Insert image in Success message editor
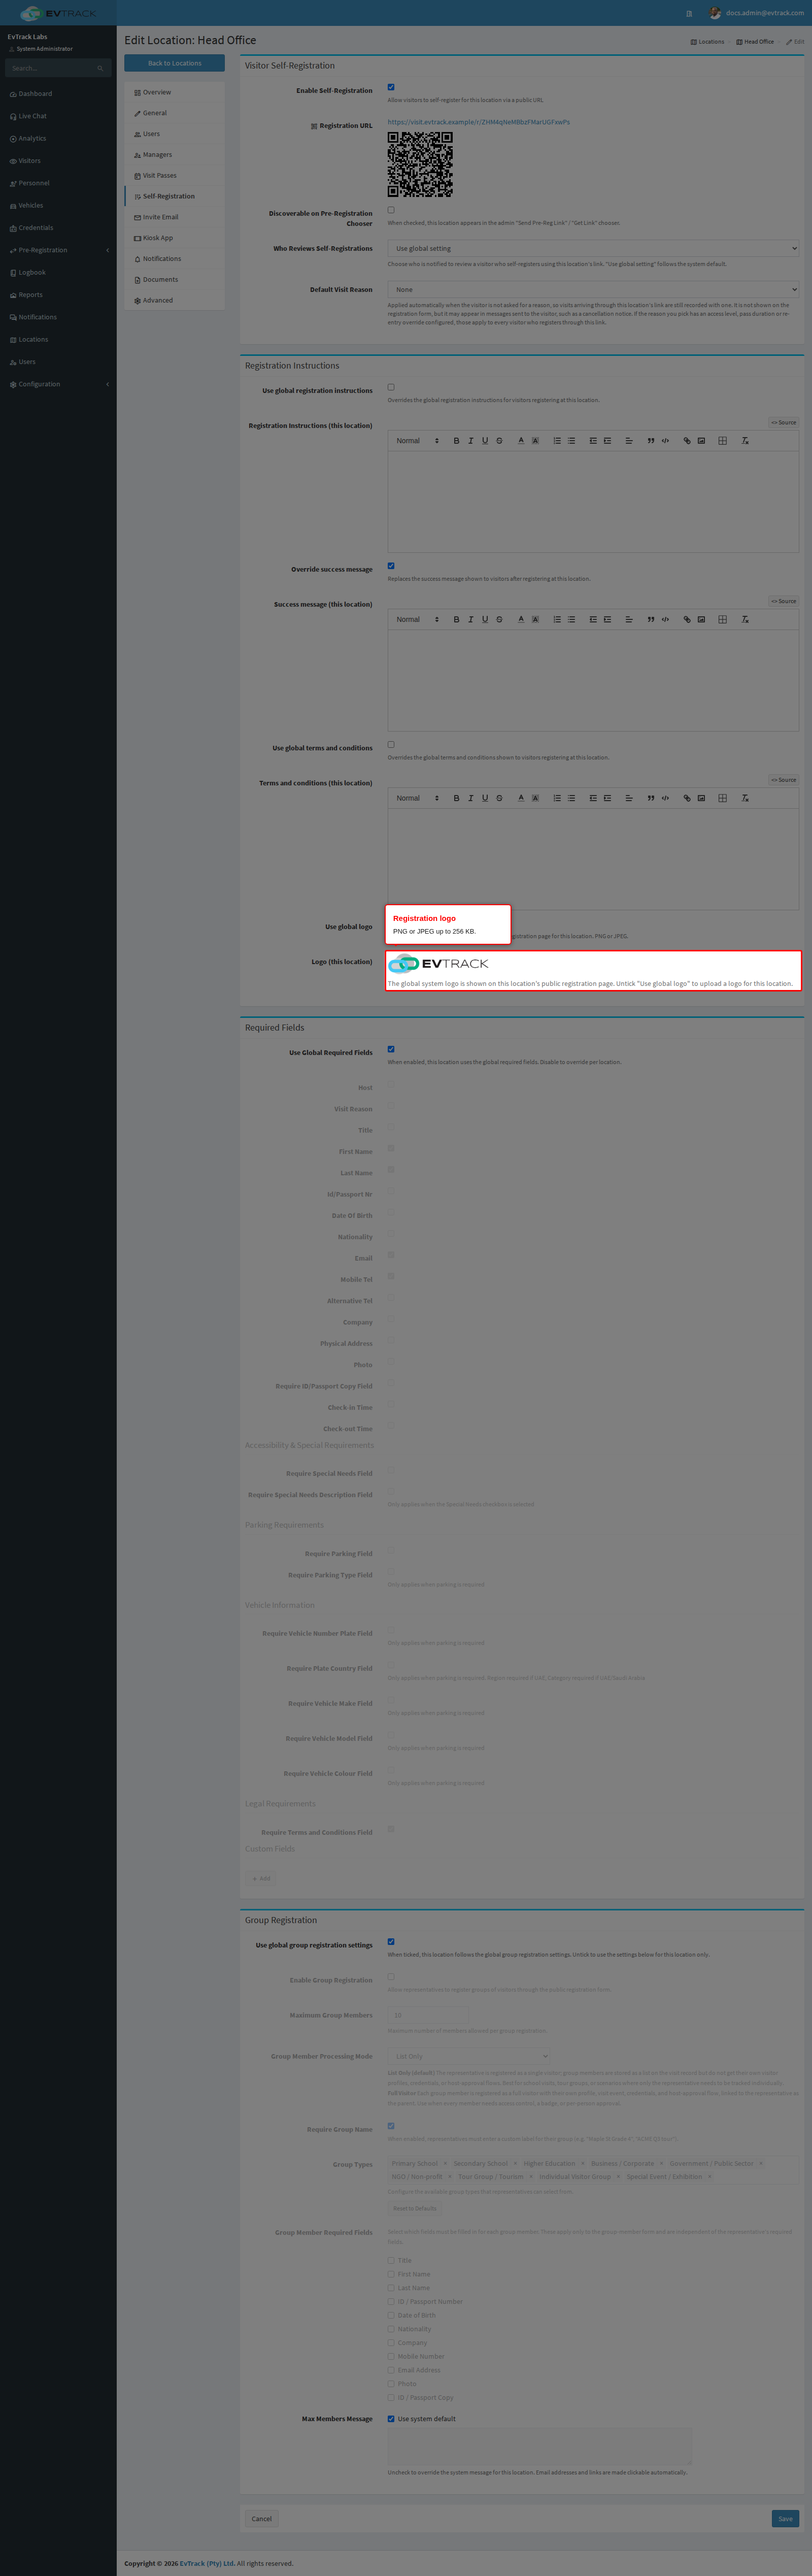 tap(701, 620)
